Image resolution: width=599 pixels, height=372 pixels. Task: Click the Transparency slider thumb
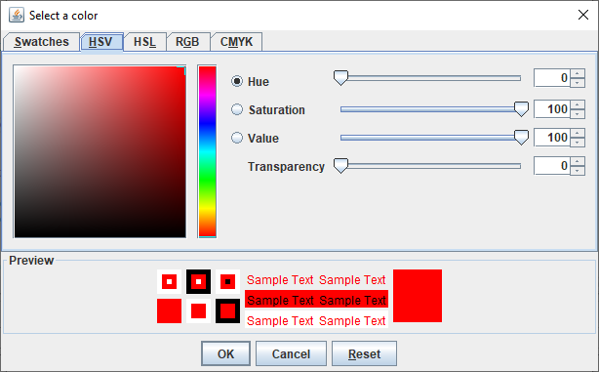coord(340,166)
